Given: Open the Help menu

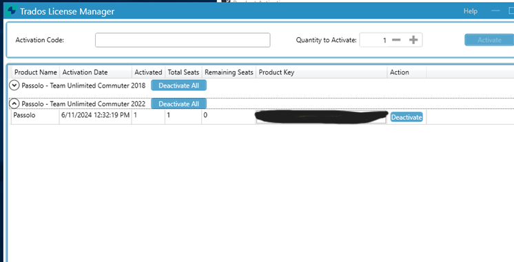Looking at the screenshot, I should click(x=470, y=11).
